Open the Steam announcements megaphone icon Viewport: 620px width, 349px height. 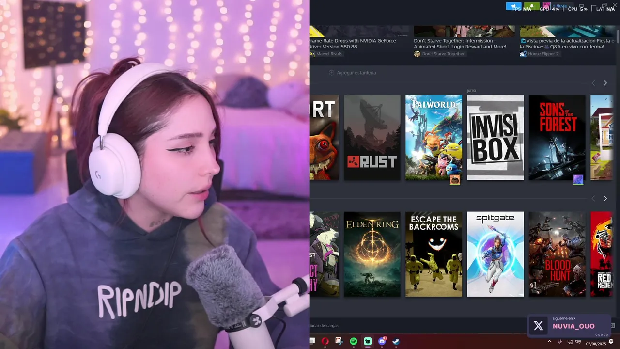coord(513,6)
